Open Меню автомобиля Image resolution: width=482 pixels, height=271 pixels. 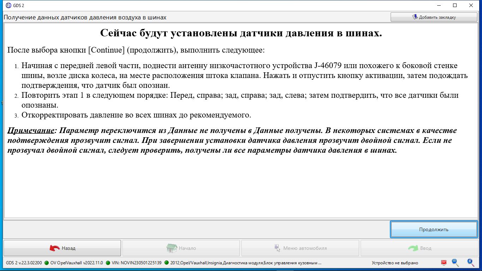coord(300,248)
